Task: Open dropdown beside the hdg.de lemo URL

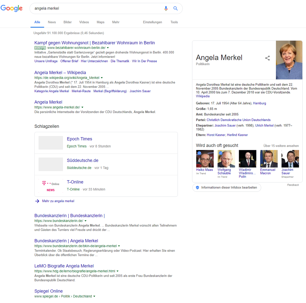Action: point(117,271)
